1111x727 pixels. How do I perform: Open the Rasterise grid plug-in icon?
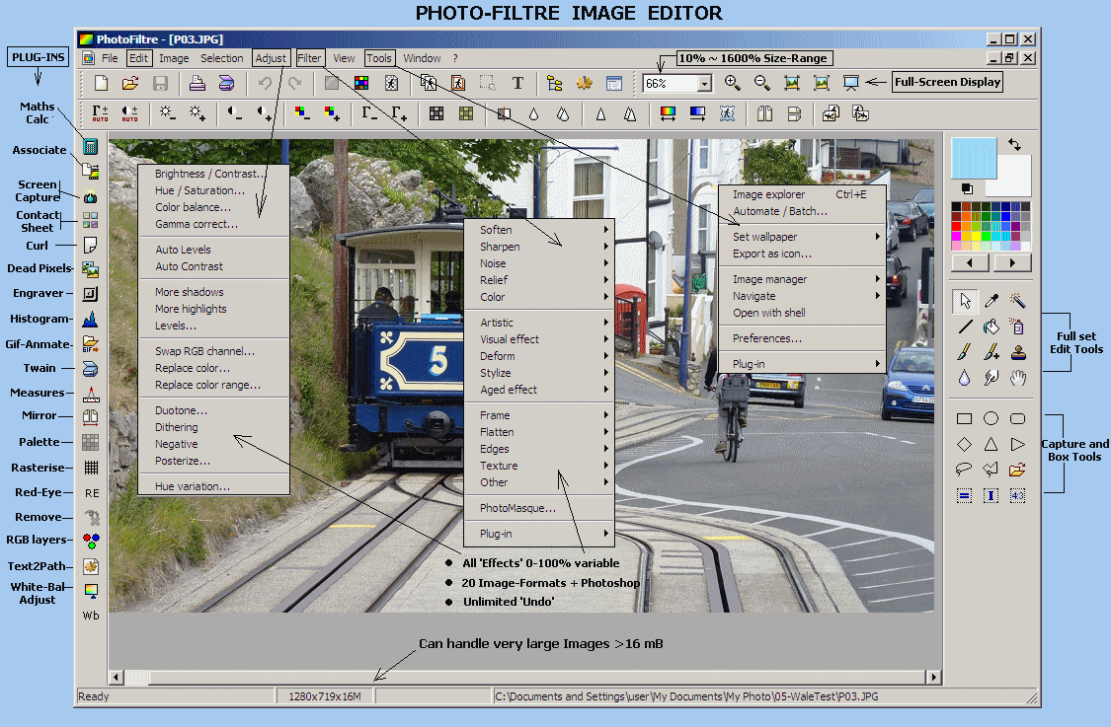click(x=91, y=468)
